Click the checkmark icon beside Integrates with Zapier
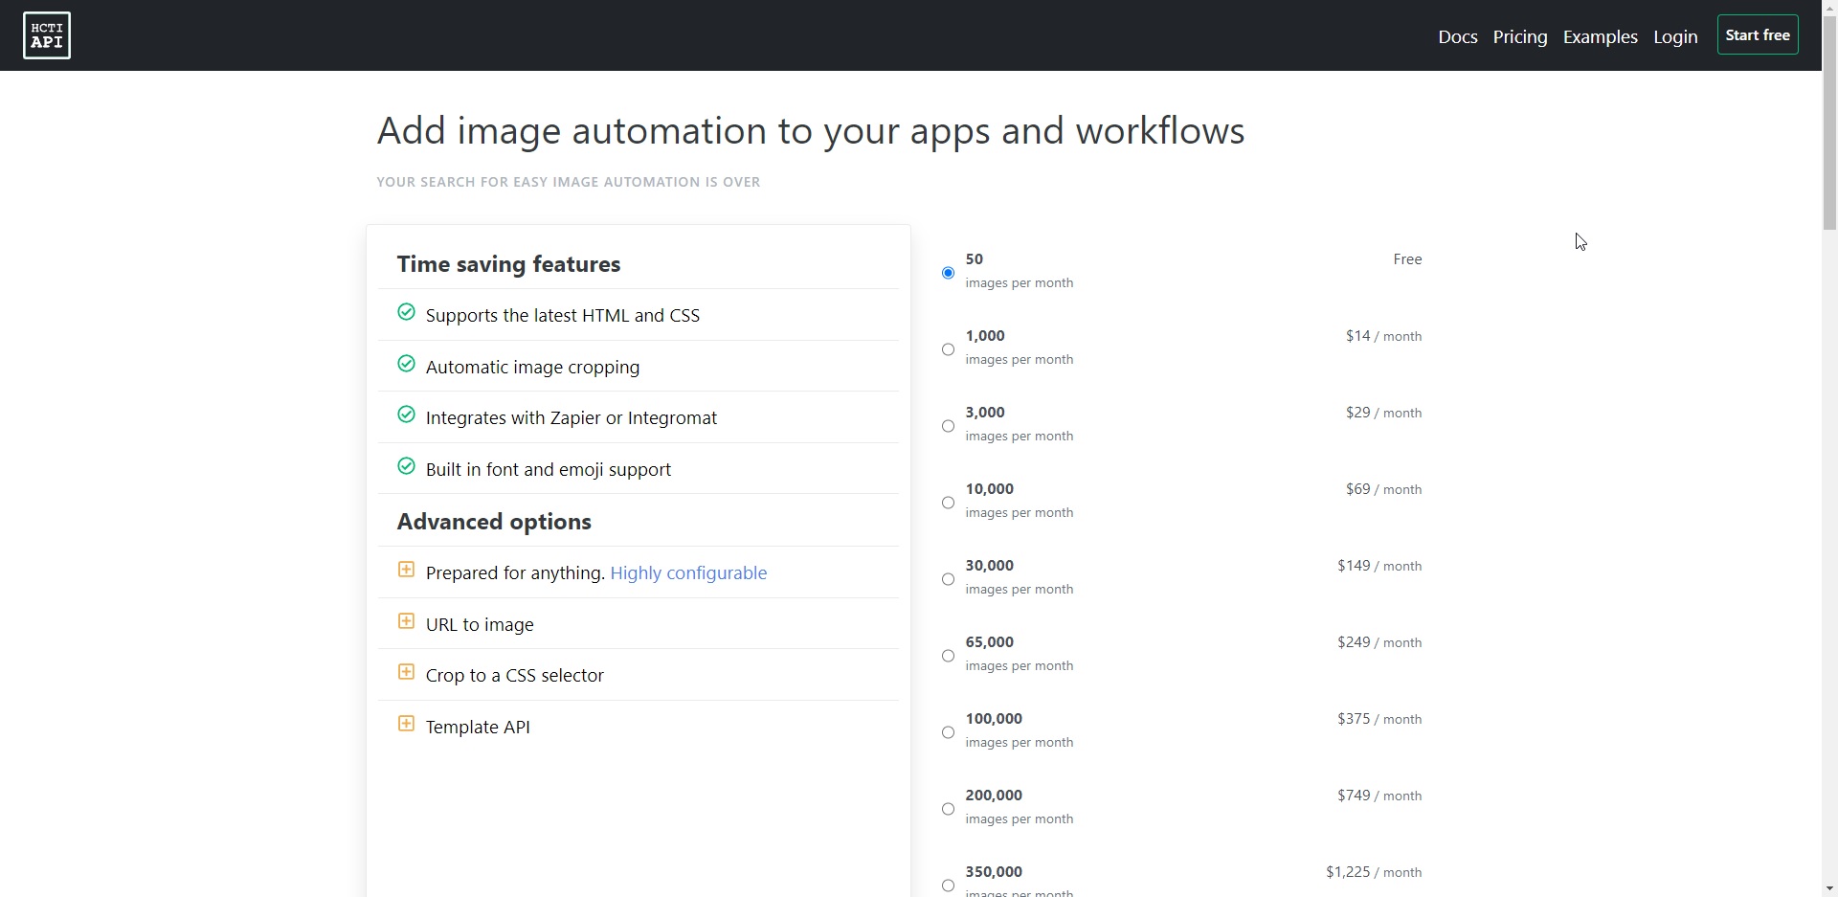The width and height of the screenshot is (1838, 897). coord(406,415)
